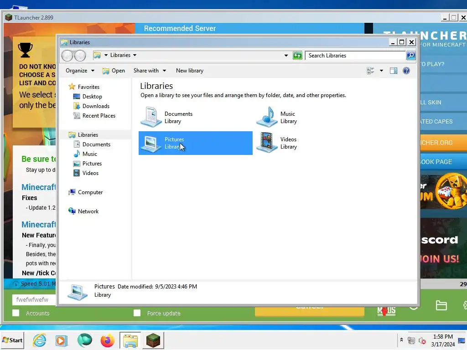Launch Firefox from the taskbar
Screen dimensions: 467x350
coord(107,340)
